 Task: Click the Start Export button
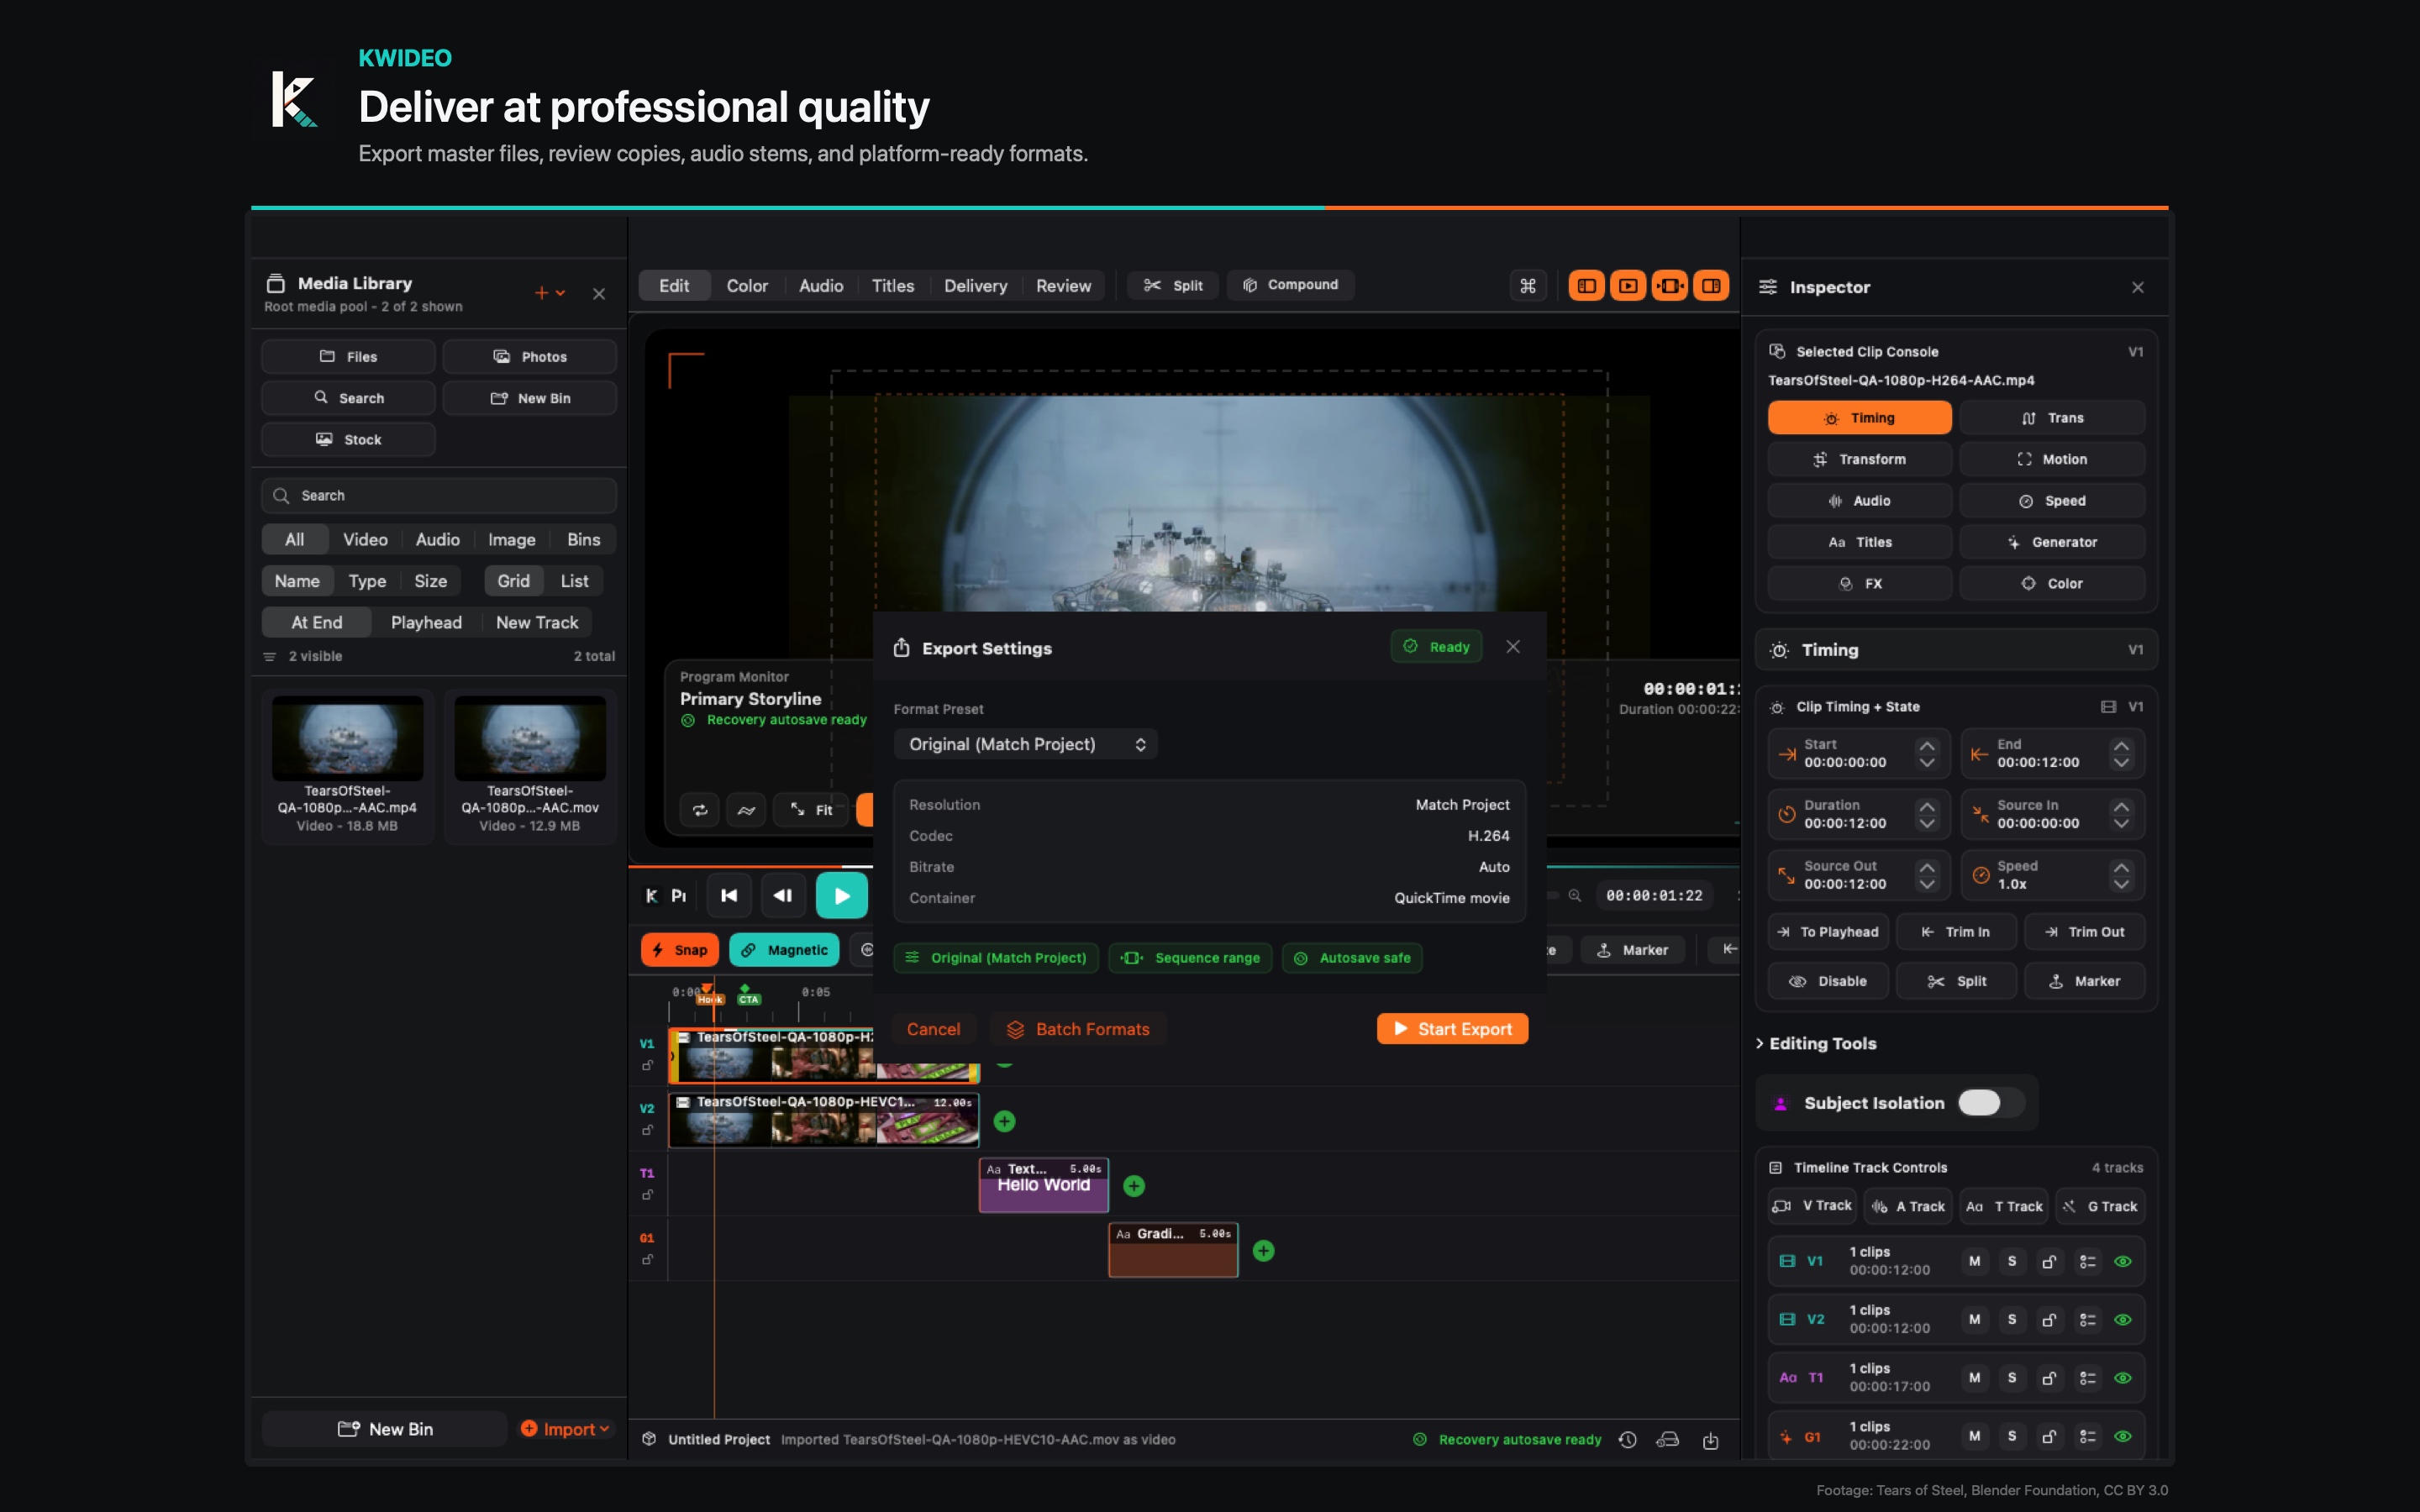1452,1029
